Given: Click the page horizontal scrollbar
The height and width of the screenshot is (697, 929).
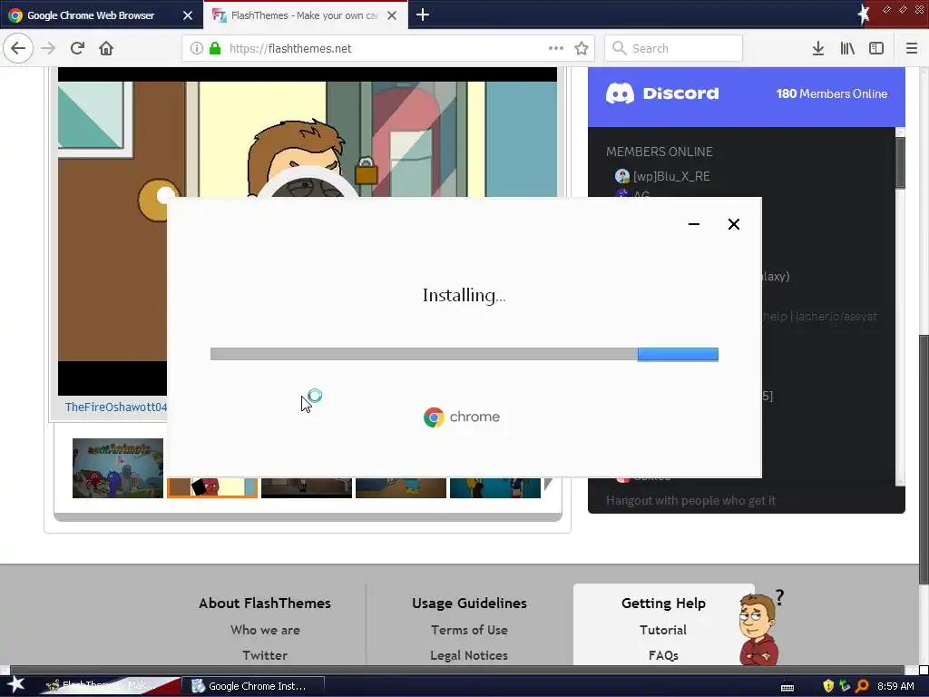Looking at the screenshot, I should point(457,671).
